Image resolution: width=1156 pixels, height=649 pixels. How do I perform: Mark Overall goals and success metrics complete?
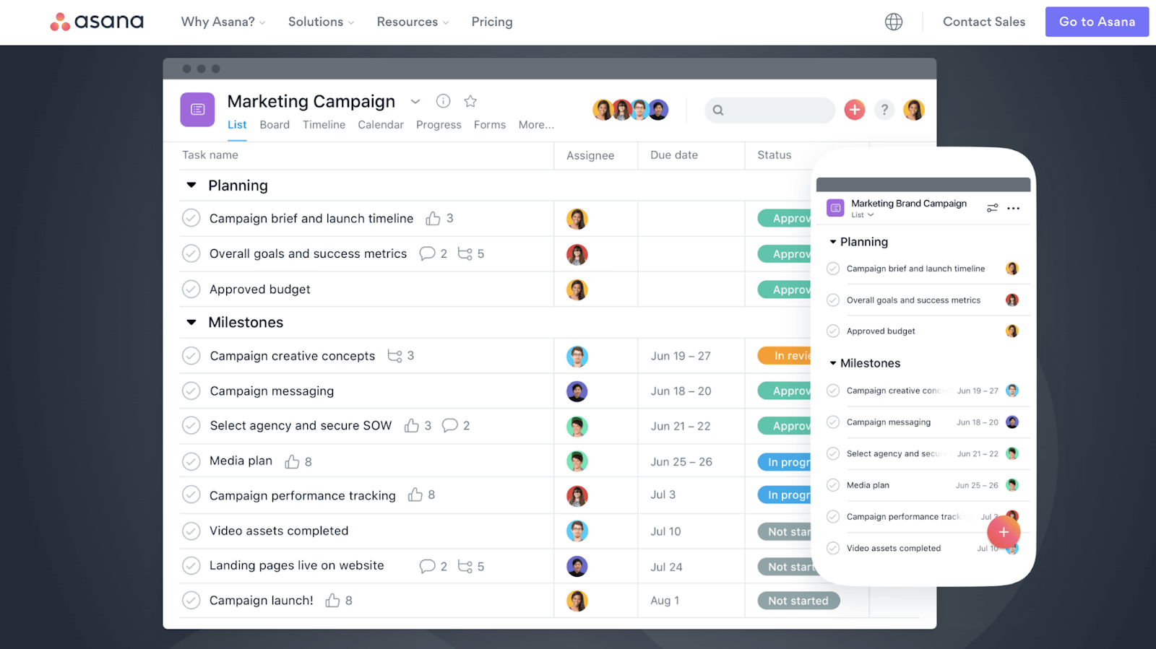(x=191, y=253)
